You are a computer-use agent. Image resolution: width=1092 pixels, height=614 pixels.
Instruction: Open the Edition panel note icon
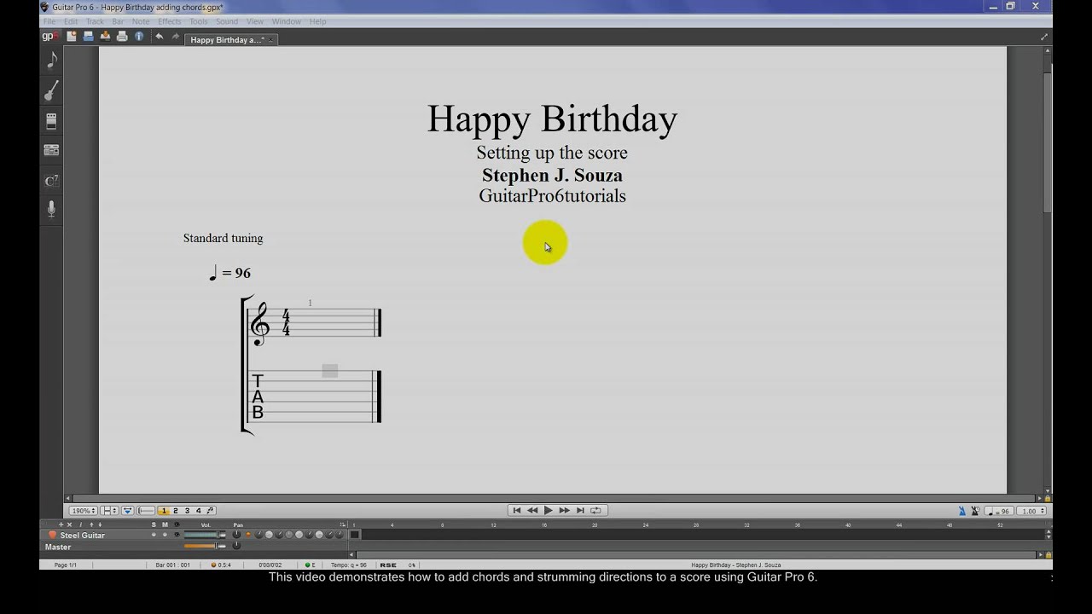[51, 60]
